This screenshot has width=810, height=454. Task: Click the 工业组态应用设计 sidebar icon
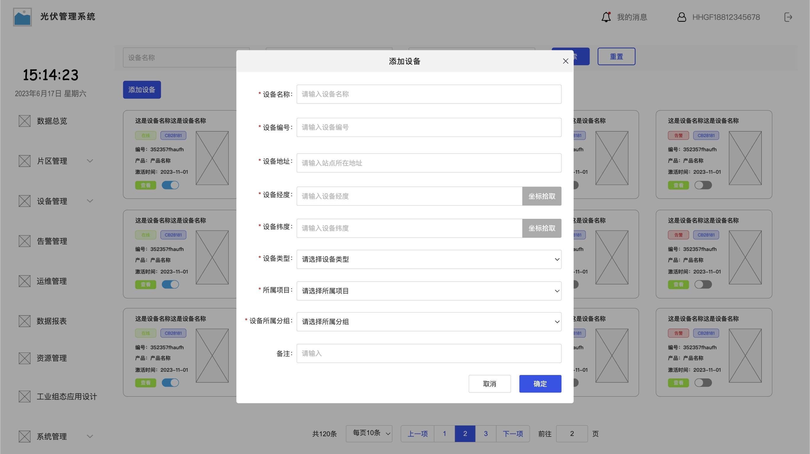pyautogui.click(x=25, y=397)
